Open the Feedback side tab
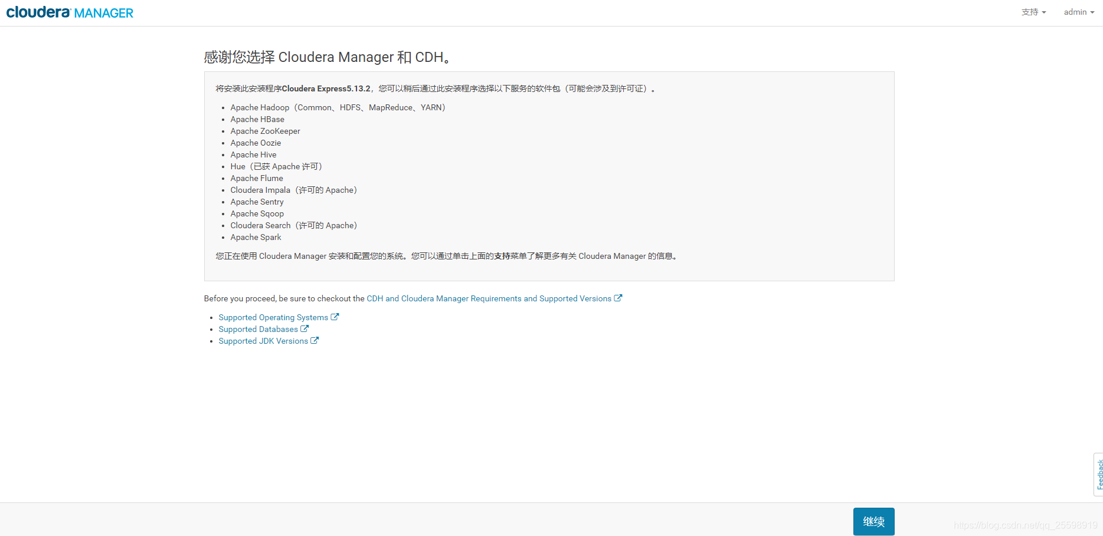Image resolution: width=1103 pixels, height=536 pixels. click(x=1098, y=474)
